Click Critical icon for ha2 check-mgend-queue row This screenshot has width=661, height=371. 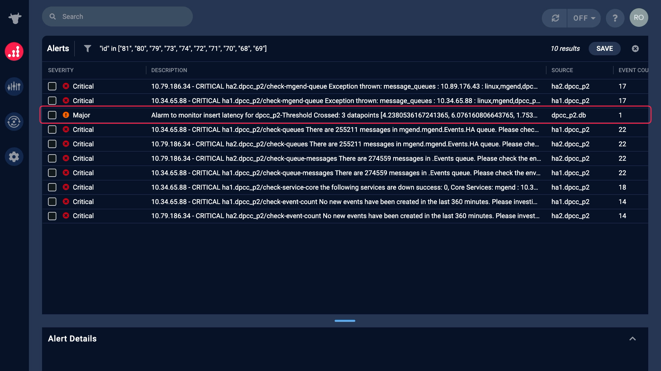tap(66, 86)
